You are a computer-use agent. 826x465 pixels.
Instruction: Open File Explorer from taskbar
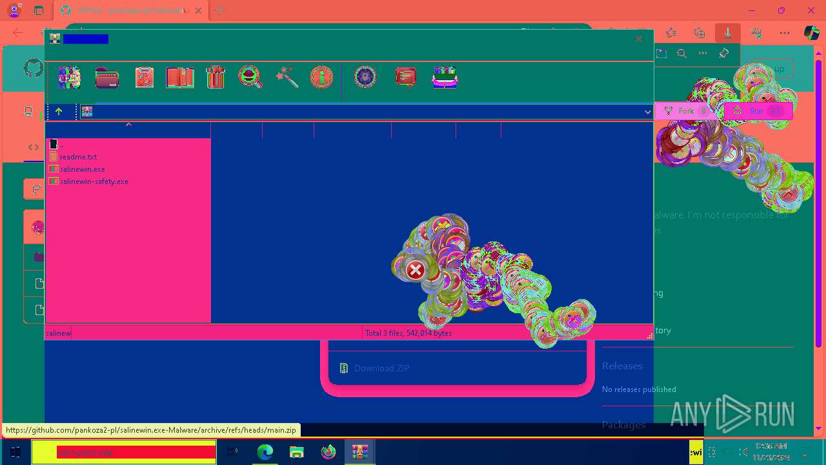[296, 452]
